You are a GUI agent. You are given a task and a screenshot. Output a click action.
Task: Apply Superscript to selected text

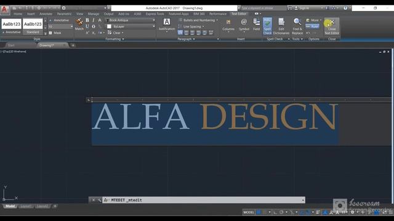[87, 33]
